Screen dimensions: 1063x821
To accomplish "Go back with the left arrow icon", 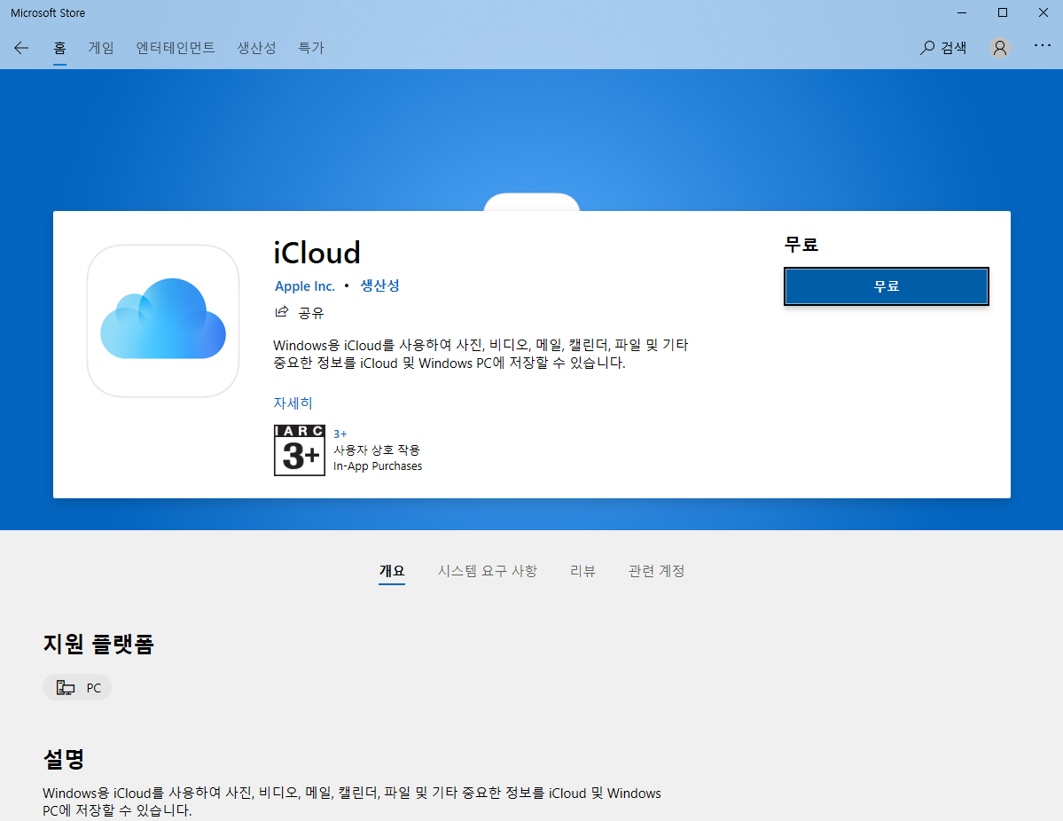I will tap(21, 48).
